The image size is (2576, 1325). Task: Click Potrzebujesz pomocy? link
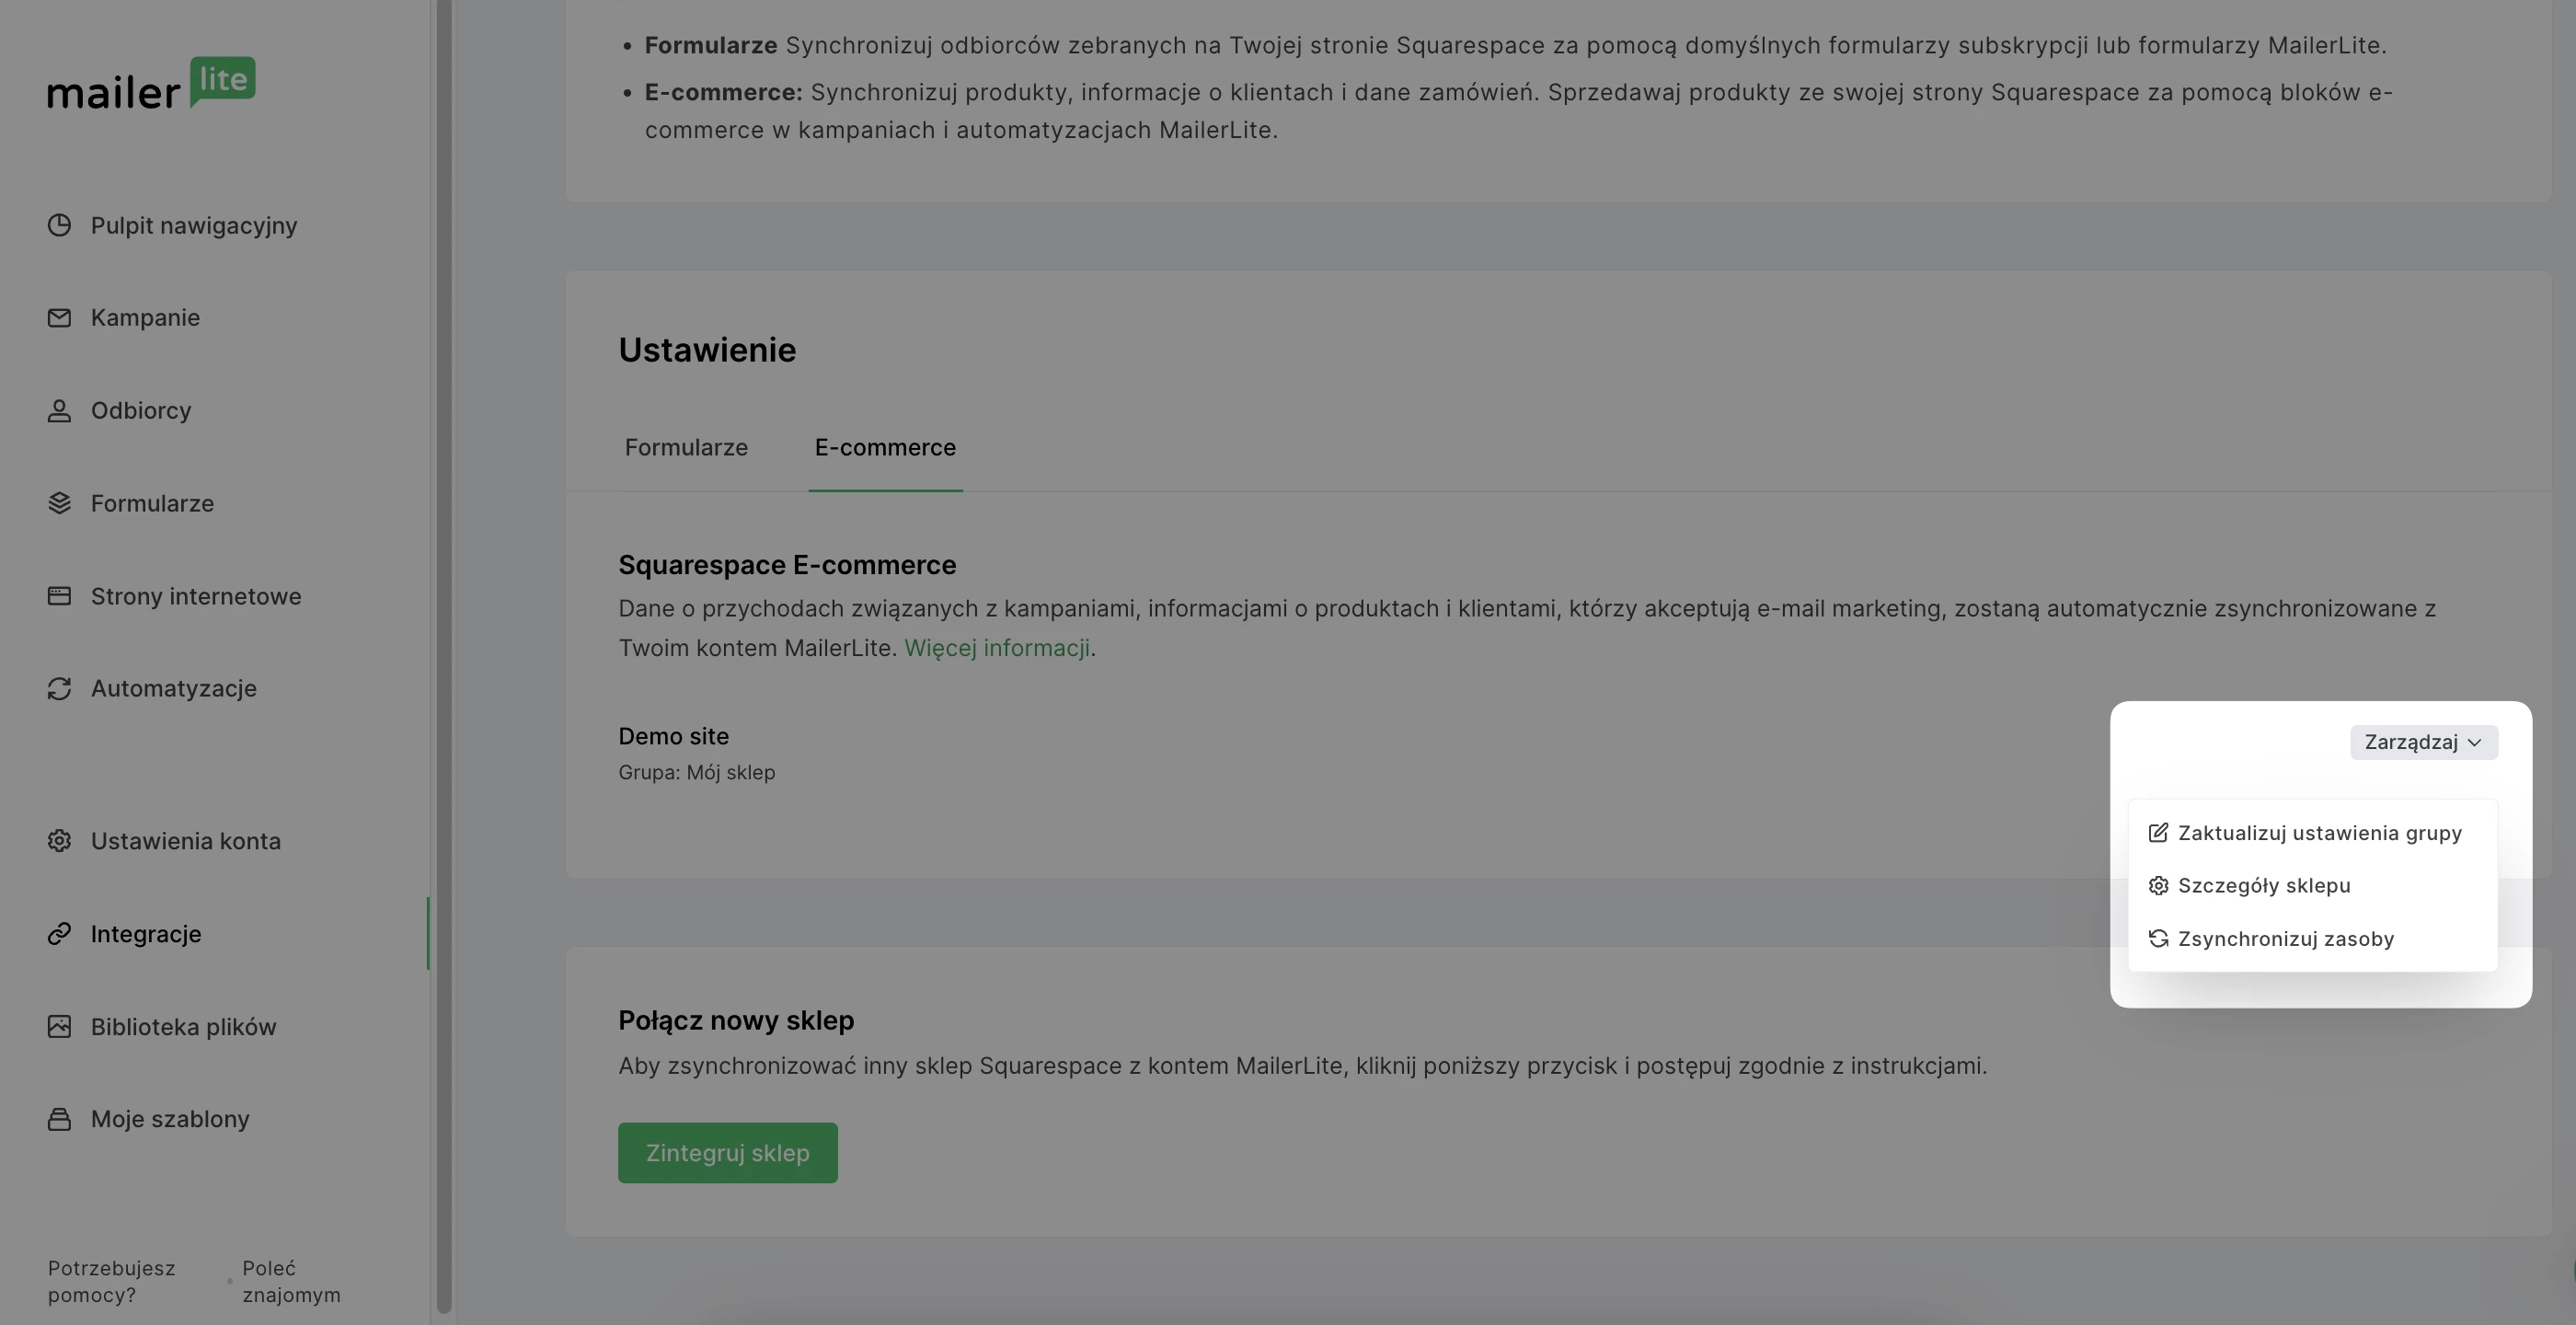(111, 1282)
